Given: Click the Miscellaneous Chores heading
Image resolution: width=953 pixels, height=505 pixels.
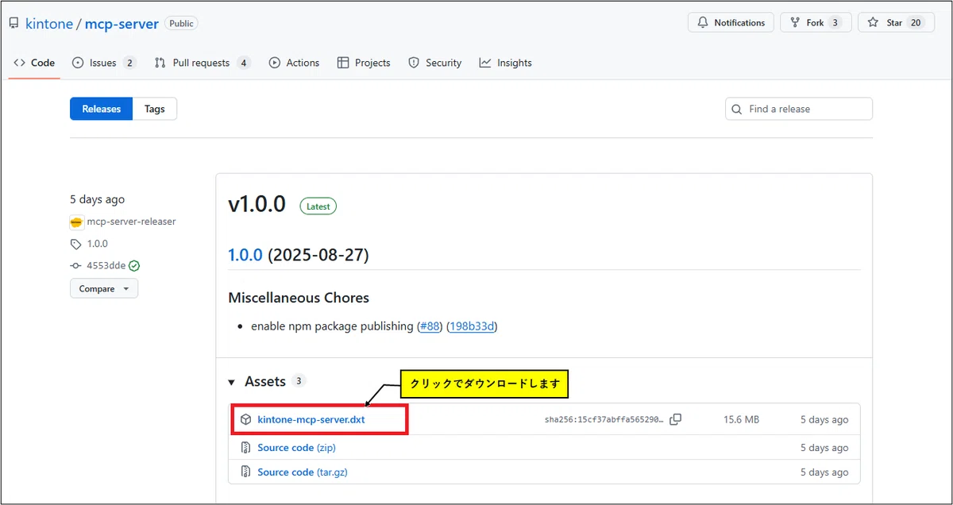Looking at the screenshot, I should coord(299,298).
